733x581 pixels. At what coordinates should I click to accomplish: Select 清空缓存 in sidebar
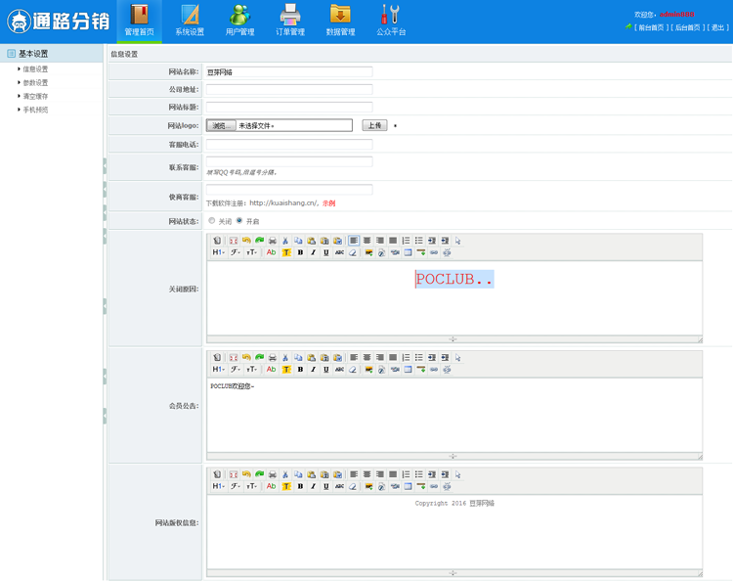click(35, 97)
